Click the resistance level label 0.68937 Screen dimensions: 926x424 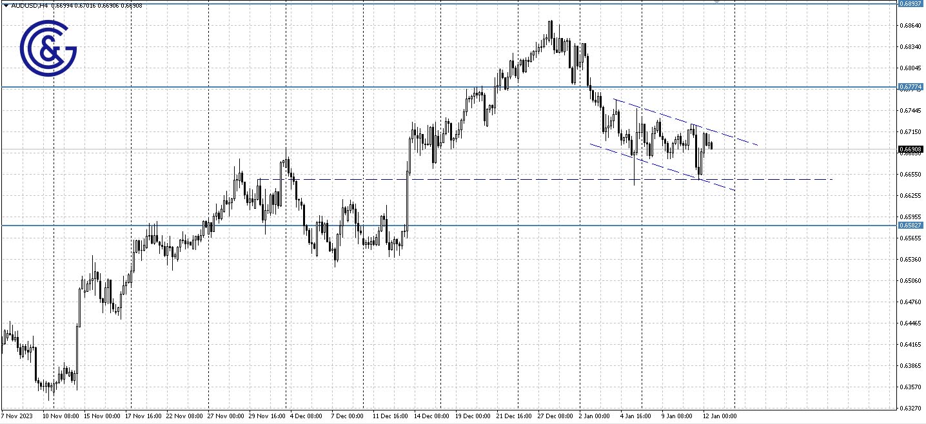click(910, 4)
